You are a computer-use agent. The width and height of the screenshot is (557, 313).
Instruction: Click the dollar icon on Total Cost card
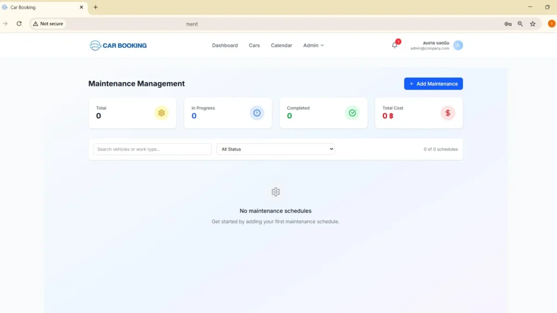[x=447, y=112]
